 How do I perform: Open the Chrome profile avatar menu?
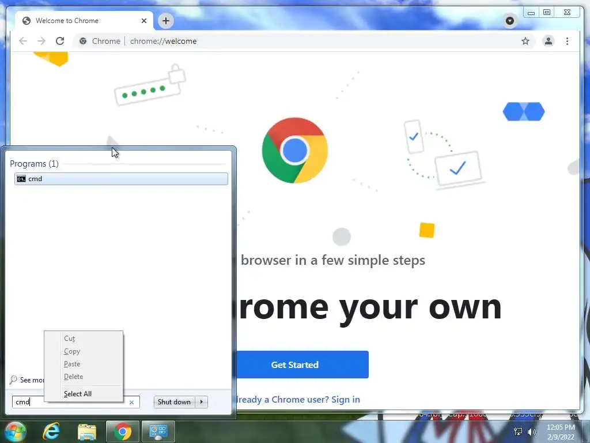tap(549, 41)
